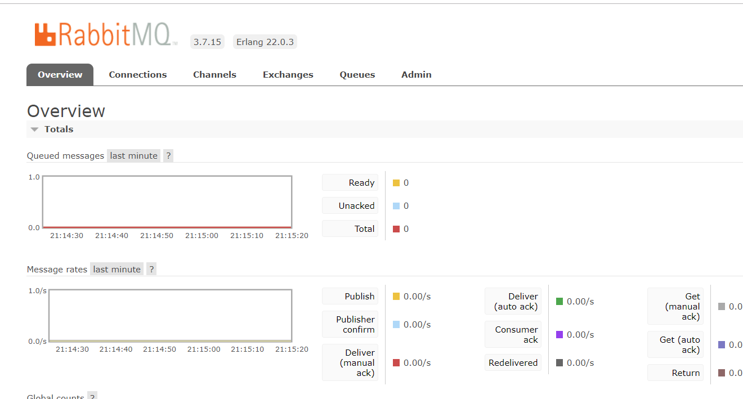Open help for Message rates
This screenshot has height=399, width=743.
pyautogui.click(x=151, y=269)
